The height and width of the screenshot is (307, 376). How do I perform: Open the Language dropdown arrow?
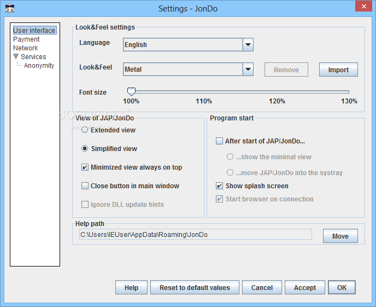[248, 45]
